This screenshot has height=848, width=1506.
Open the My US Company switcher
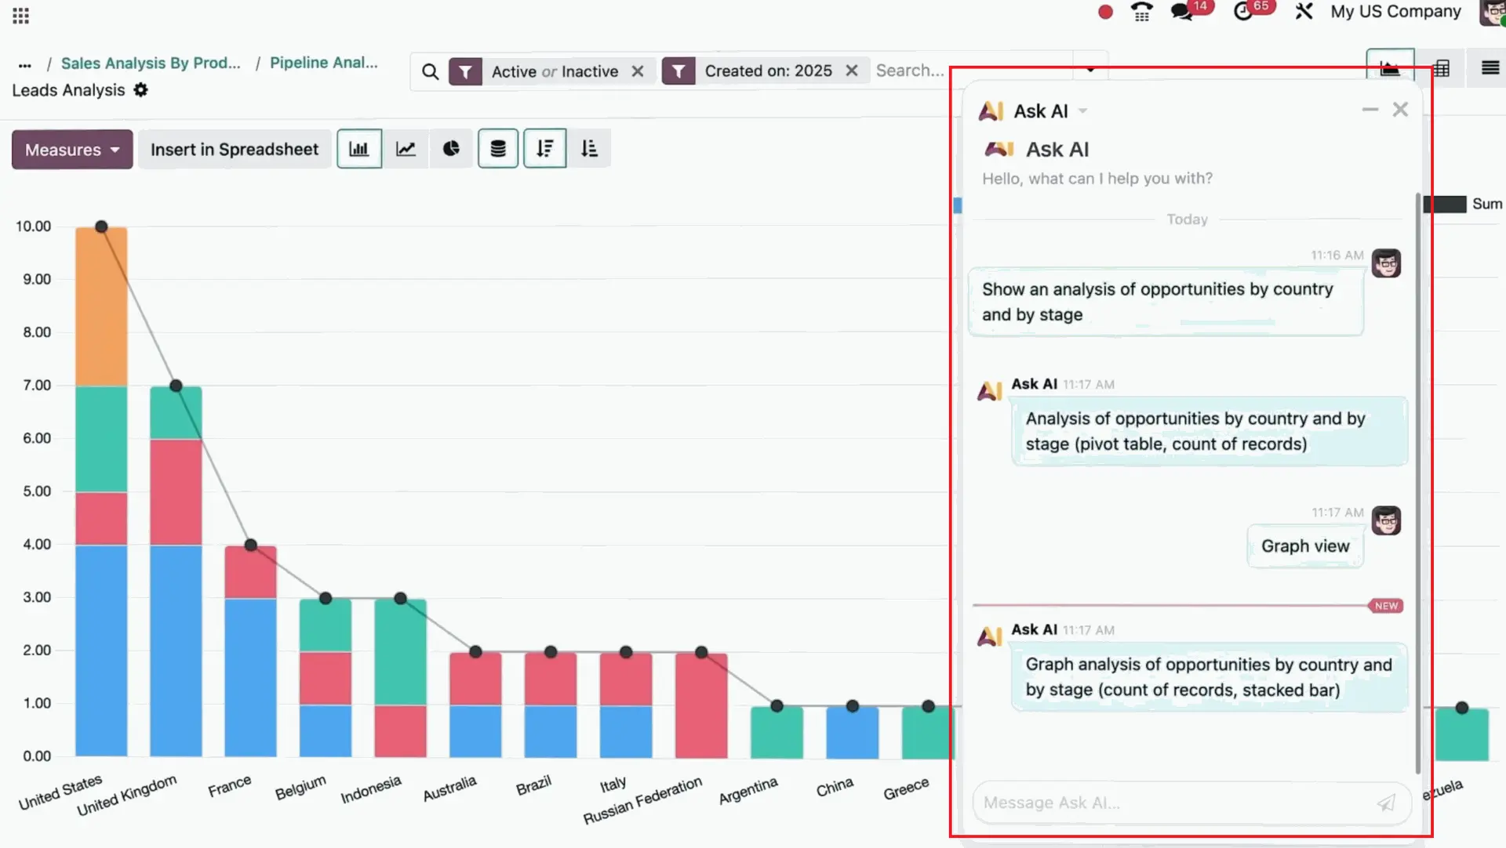pos(1395,12)
